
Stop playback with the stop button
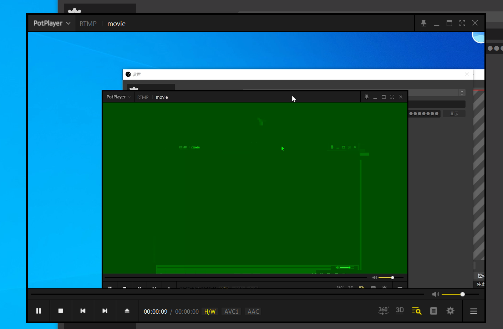tap(61, 311)
